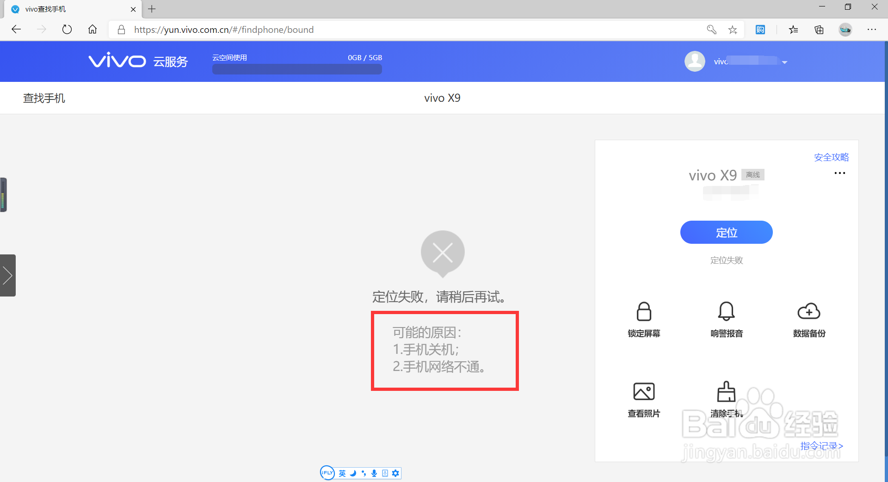Click the 定位失败 status text
The height and width of the screenshot is (482, 888).
click(727, 260)
